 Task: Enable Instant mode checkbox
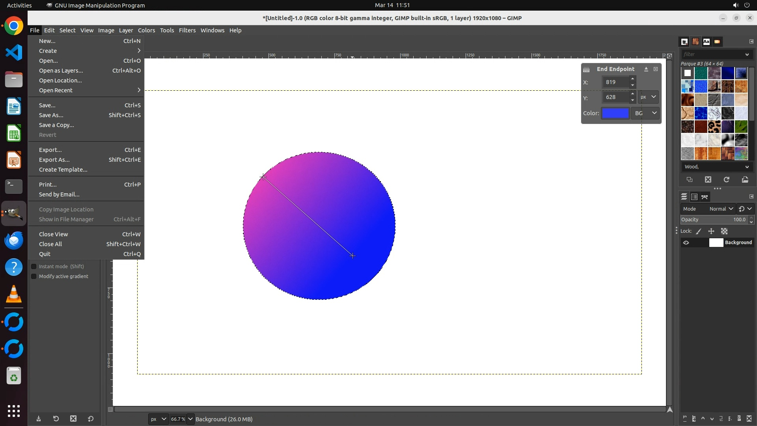pyautogui.click(x=34, y=267)
